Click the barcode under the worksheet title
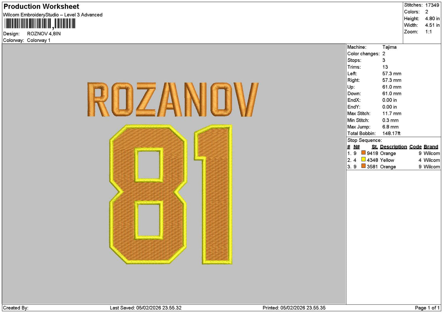The width and height of the screenshot is (443, 313). 40,24
